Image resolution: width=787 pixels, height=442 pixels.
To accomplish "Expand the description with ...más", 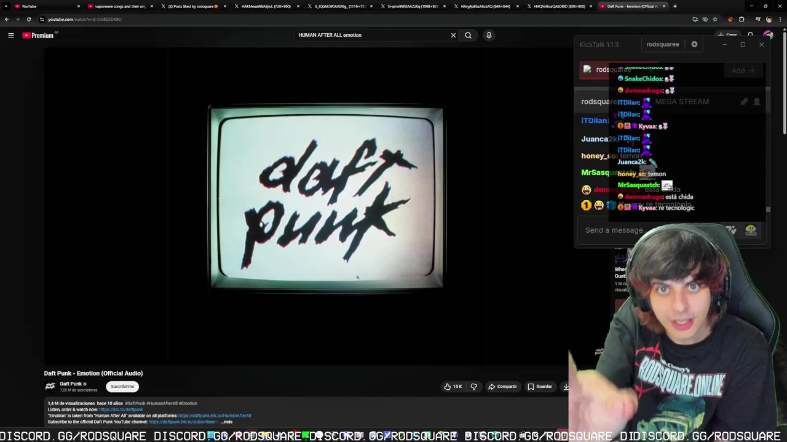I will (227, 422).
